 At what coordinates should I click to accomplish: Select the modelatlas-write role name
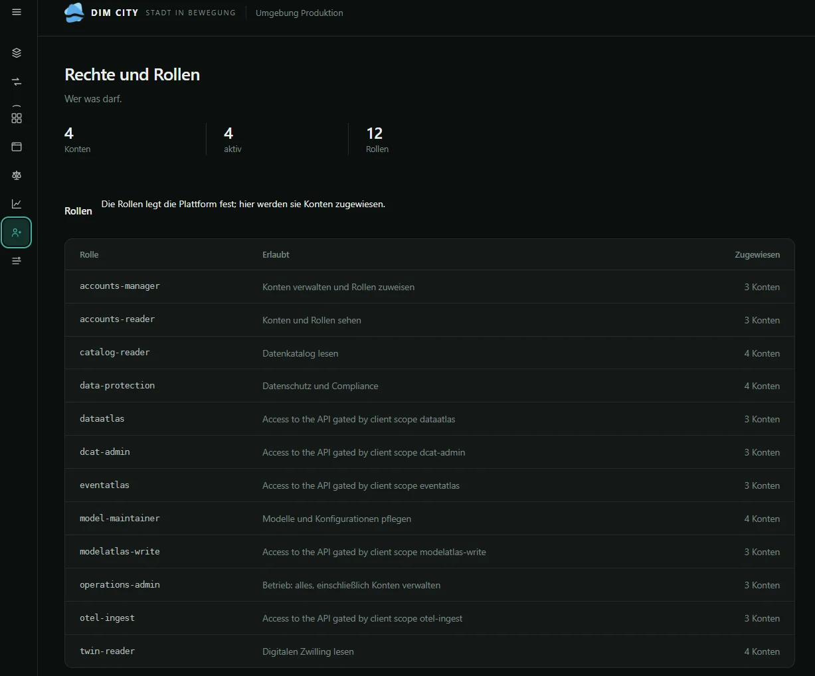(x=120, y=552)
